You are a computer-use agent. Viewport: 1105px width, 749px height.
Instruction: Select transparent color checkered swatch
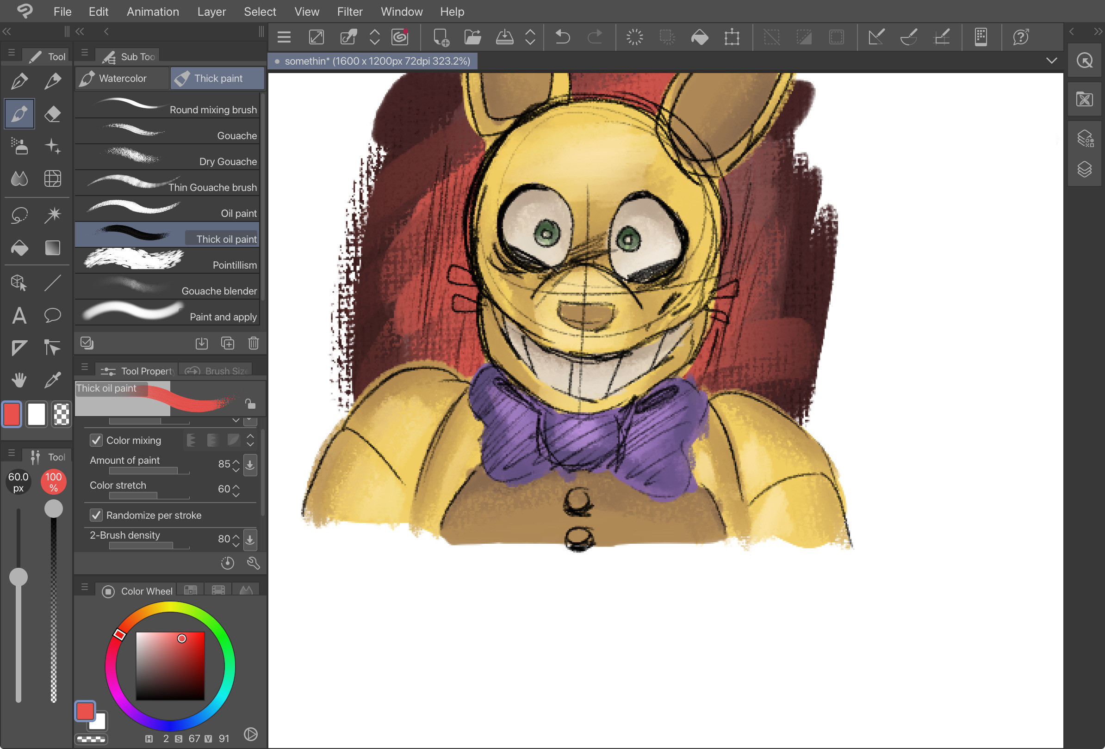(x=62, y=414)
